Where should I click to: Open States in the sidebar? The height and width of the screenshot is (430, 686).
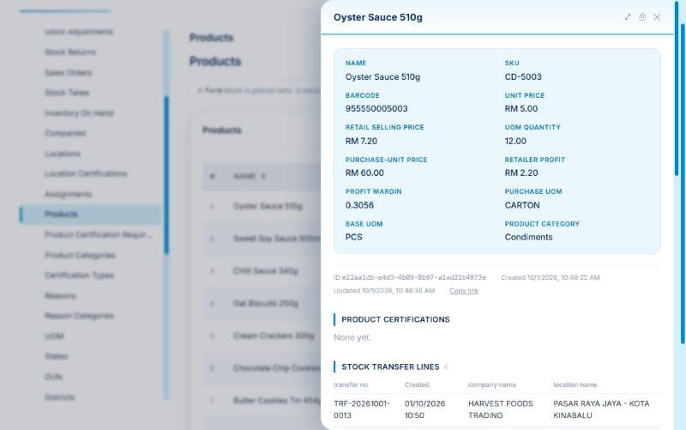click(57, 356)
